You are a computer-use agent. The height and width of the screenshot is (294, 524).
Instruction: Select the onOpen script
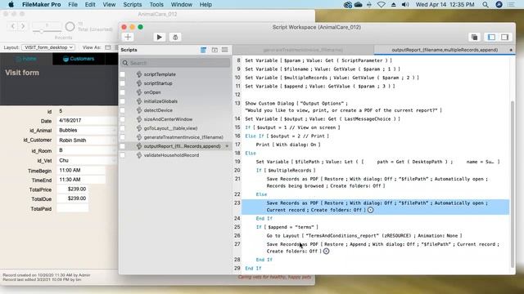pyautogui.click(x=152, y=92)
